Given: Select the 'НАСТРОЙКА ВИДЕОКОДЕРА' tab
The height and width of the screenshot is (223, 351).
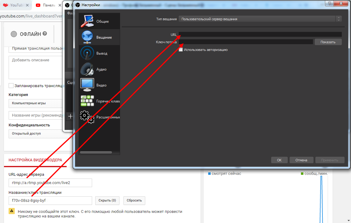Looking at the screenshot, I should point(35,160).
